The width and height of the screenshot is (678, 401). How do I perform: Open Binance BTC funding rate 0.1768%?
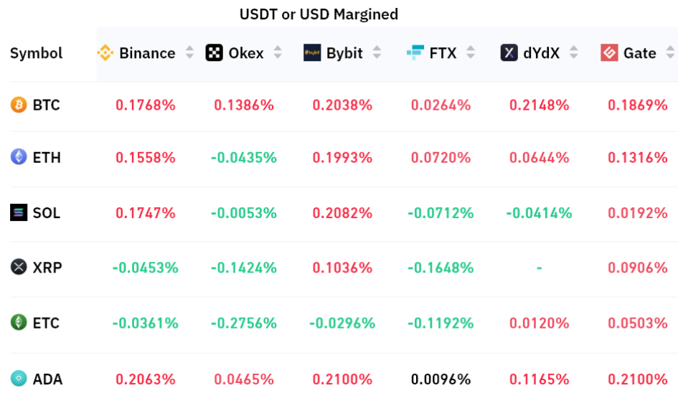pos(145,105)
